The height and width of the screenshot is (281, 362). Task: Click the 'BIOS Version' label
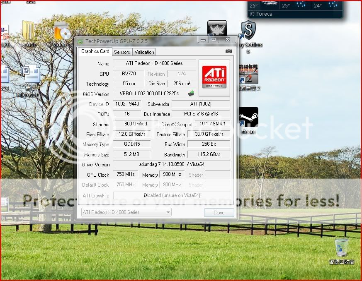pyautogui.click(x=96, y=94)
